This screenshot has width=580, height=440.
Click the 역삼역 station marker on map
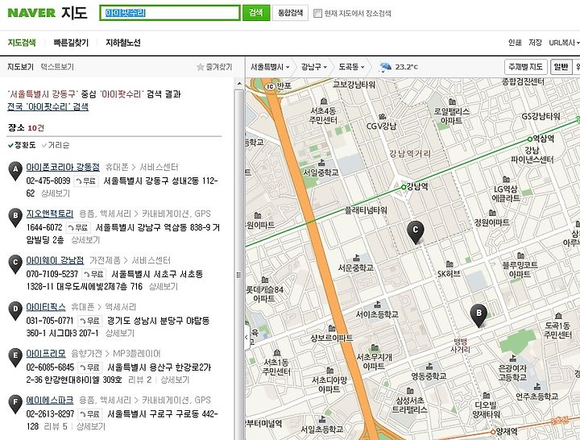click(530, 139)
